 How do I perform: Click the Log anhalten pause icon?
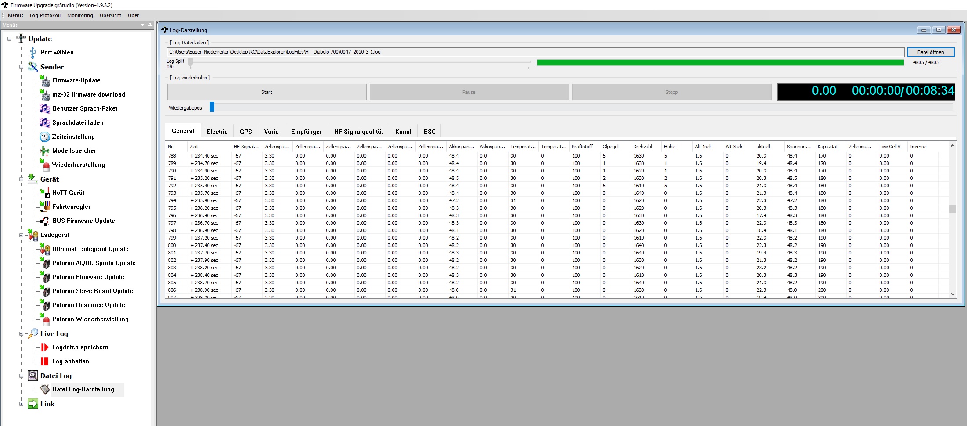click(x=45, y=362)
